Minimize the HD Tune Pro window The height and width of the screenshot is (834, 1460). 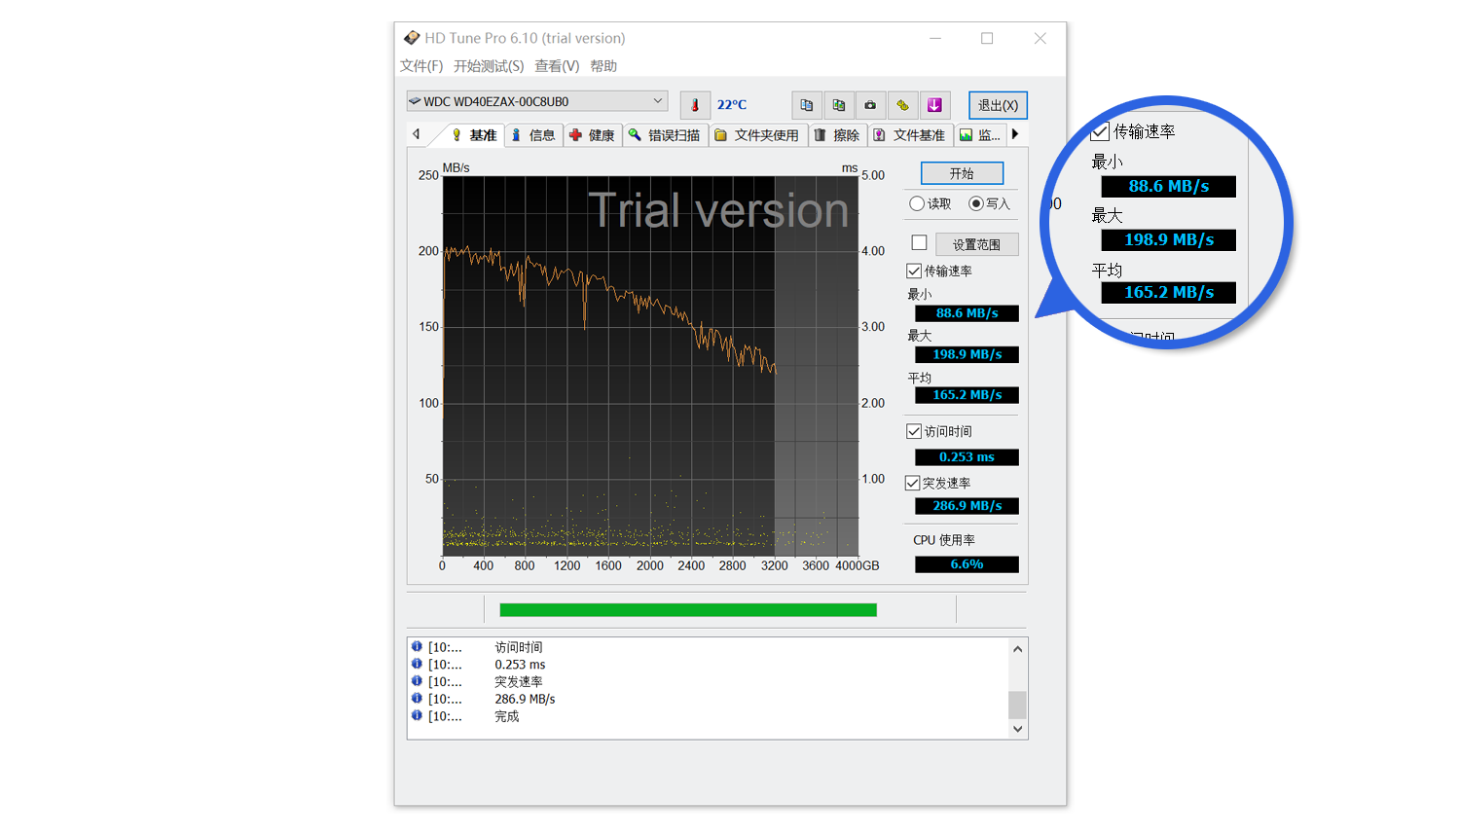click(x=935, y=38)
